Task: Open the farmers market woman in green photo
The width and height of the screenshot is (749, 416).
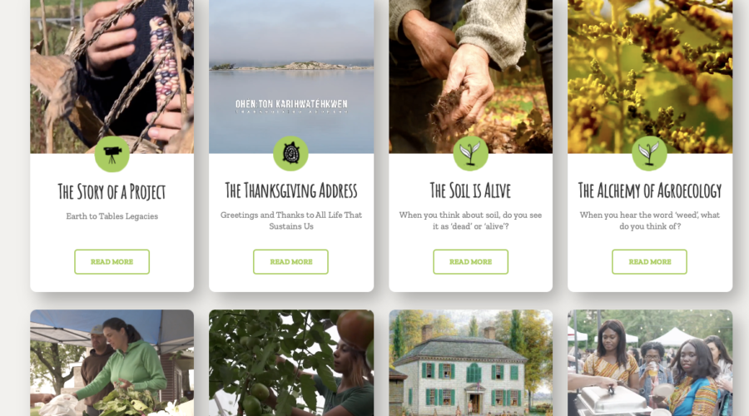Action: point(112,363)
